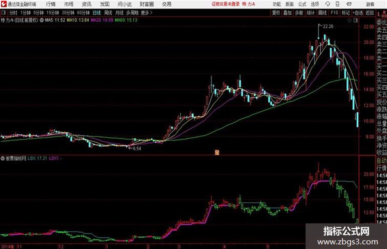Click the round settings icon beside 特力A title
Image resolution: width=387 pixels, height=249 pixels.
point(42,20)
